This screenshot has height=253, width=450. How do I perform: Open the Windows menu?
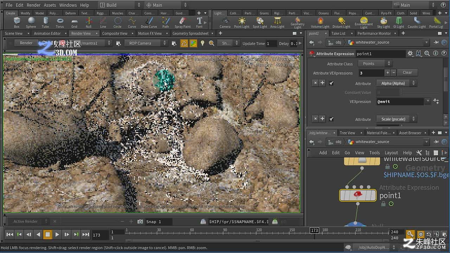tap(68, 5)
